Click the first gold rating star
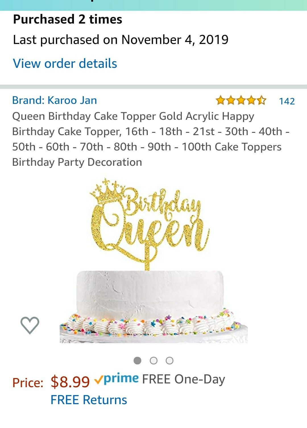This screenshot has width=307, height=428. (220, 100)
